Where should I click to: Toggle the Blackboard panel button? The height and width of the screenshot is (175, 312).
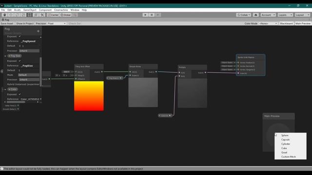(286, 23)
